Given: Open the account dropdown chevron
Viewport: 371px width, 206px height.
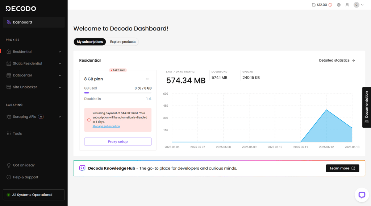Looking at the screenshot, I should tap(362, 5).
